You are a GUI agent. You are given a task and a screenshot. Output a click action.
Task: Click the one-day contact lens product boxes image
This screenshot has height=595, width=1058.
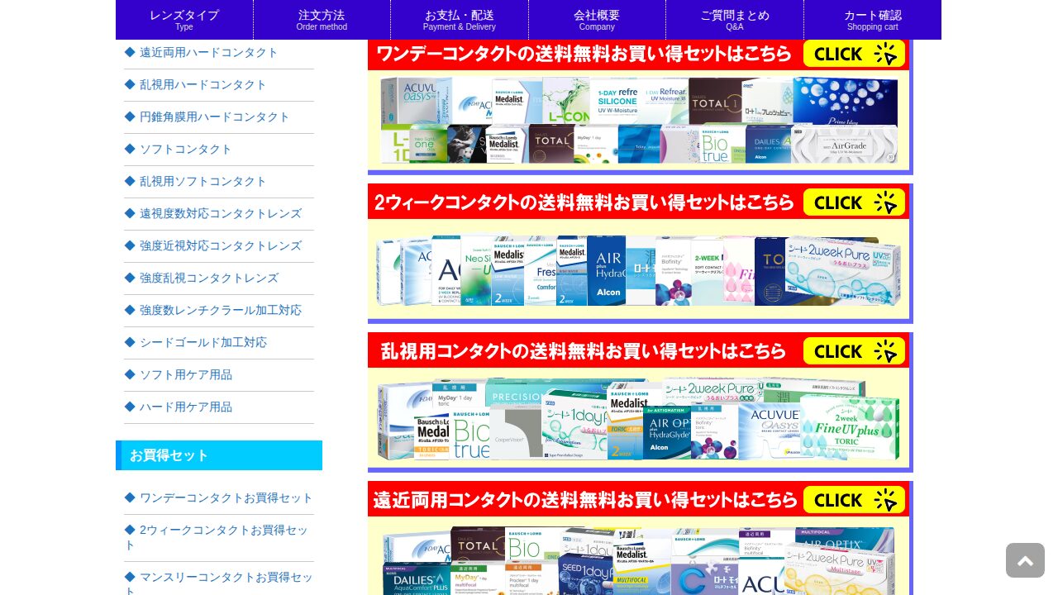[638, 121]
